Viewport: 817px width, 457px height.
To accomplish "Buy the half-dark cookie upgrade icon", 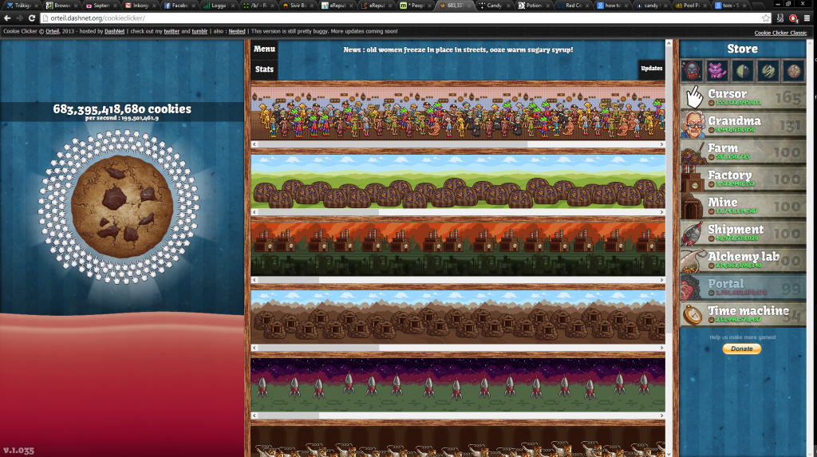I will [x=743, y=71].
